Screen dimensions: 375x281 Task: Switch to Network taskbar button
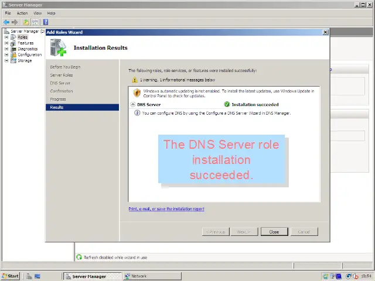[x=152, y=276]
